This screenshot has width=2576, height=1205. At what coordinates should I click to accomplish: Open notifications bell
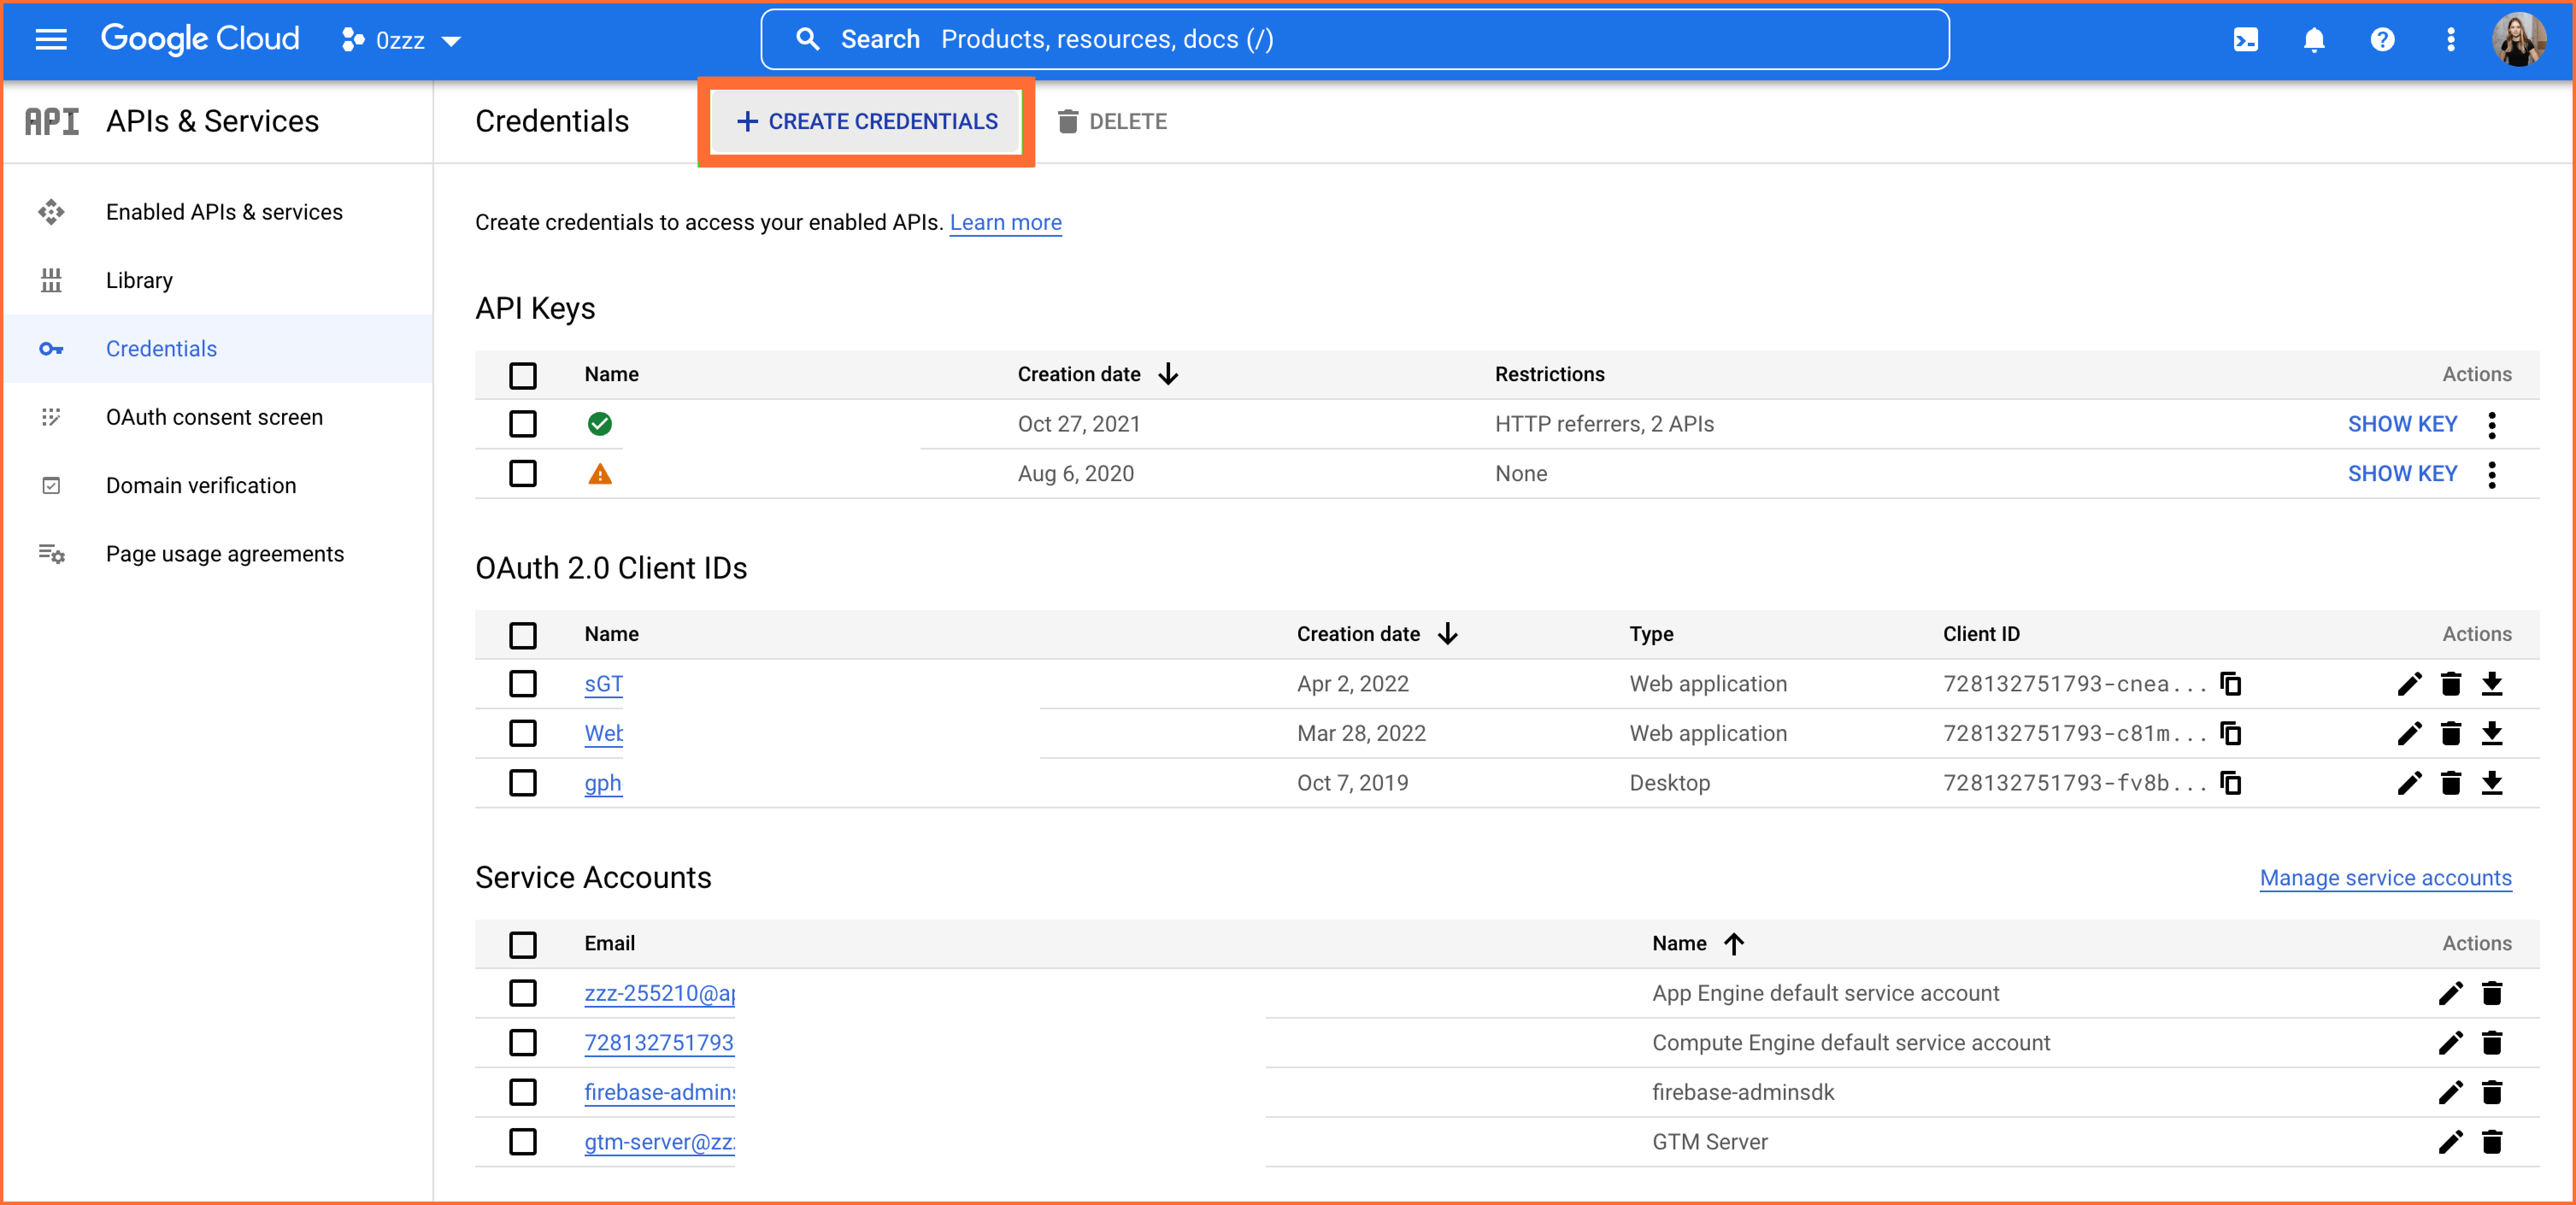pyautogui.click(x=2314, y=40)
